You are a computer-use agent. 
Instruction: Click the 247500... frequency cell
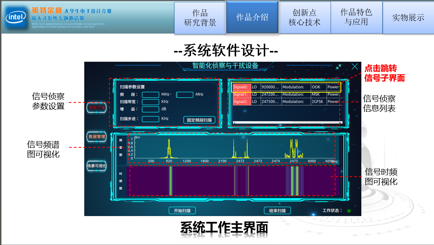(271, 101)
